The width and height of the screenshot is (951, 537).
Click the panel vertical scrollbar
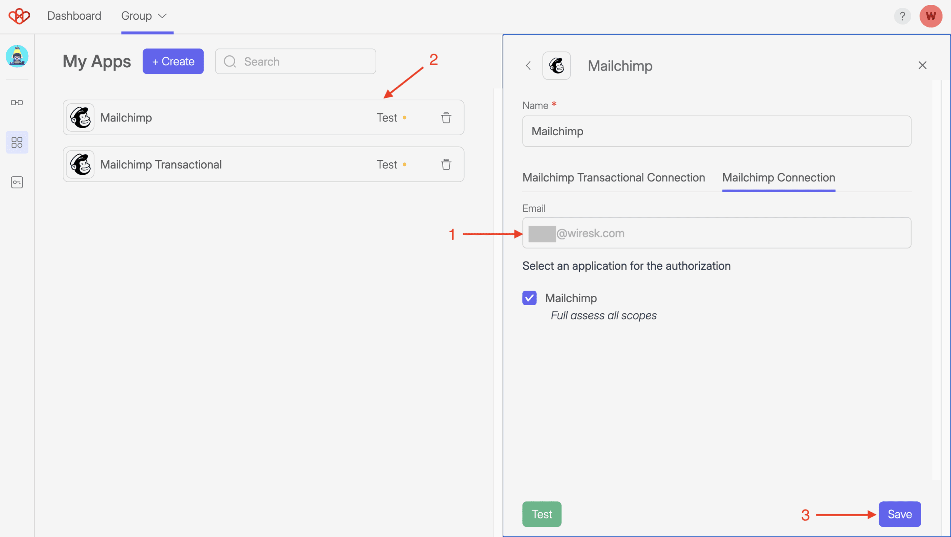click(x=936, y=279)
